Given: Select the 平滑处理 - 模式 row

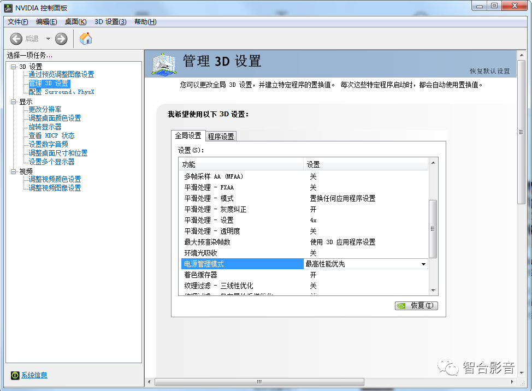Looking at the screenshot, I should click(304, 198).
